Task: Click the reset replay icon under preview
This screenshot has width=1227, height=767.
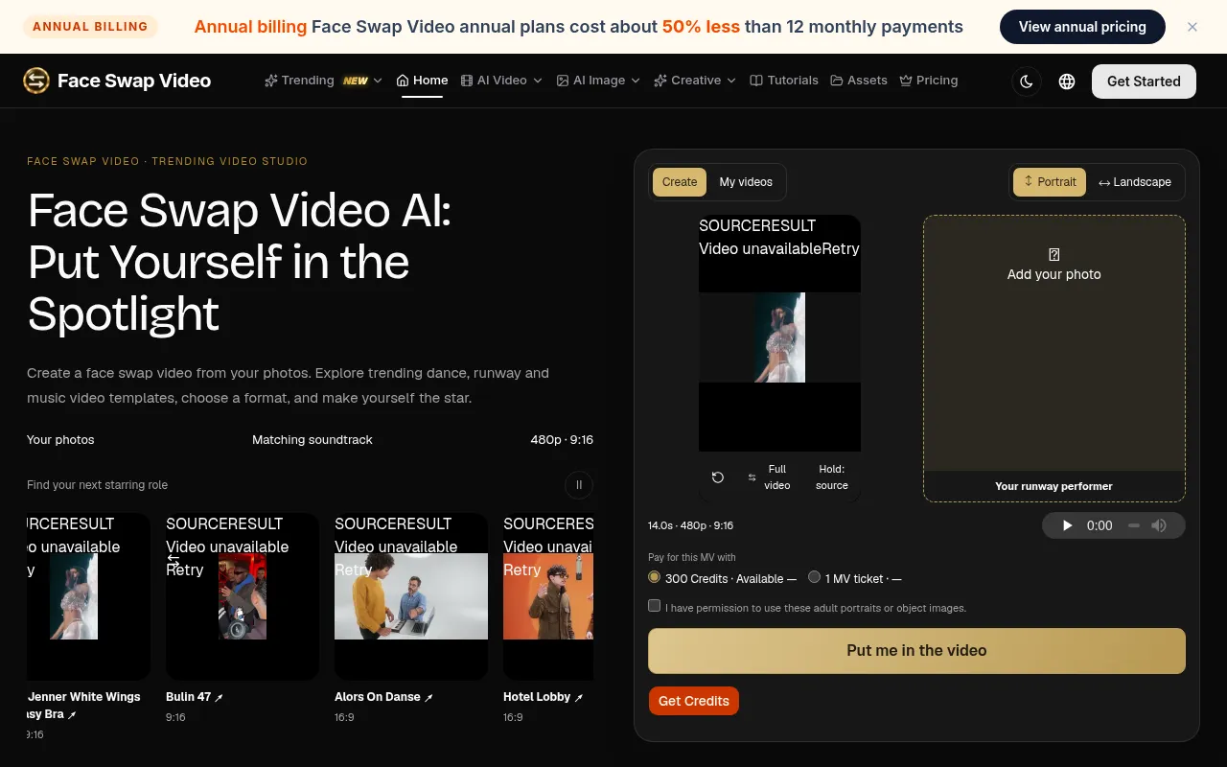Action: (x=718, y=477)
